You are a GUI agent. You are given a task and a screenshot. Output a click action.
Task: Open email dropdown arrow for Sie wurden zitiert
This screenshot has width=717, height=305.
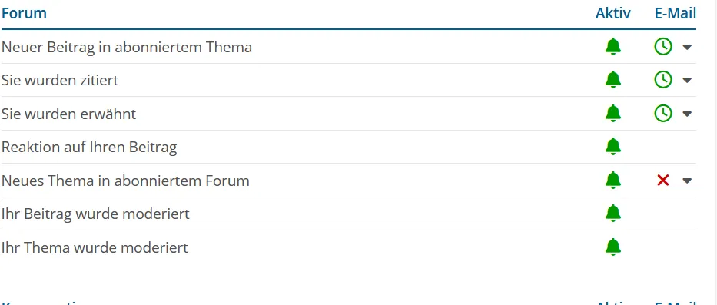click(687, 80)
